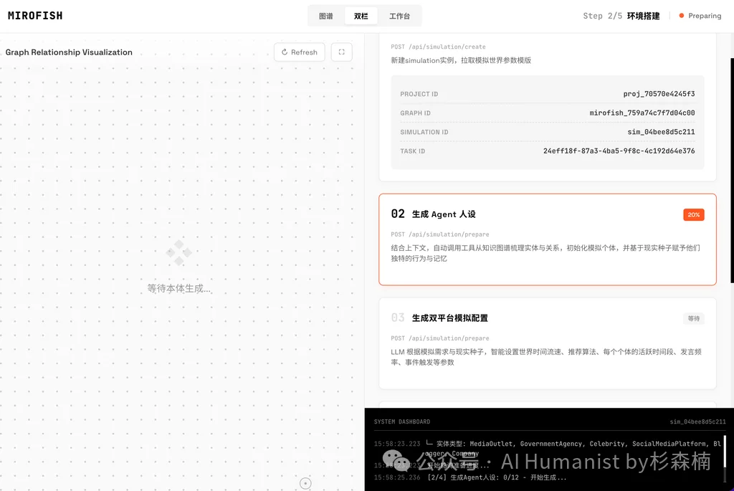Select the PROJECT ID value

pos(659,94)
